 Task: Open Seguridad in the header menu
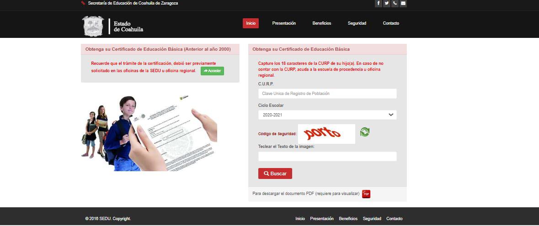point(357,23)
